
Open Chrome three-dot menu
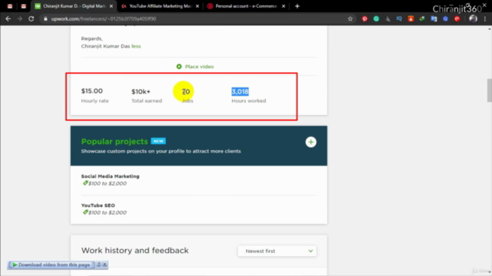(x=485, y=18)
